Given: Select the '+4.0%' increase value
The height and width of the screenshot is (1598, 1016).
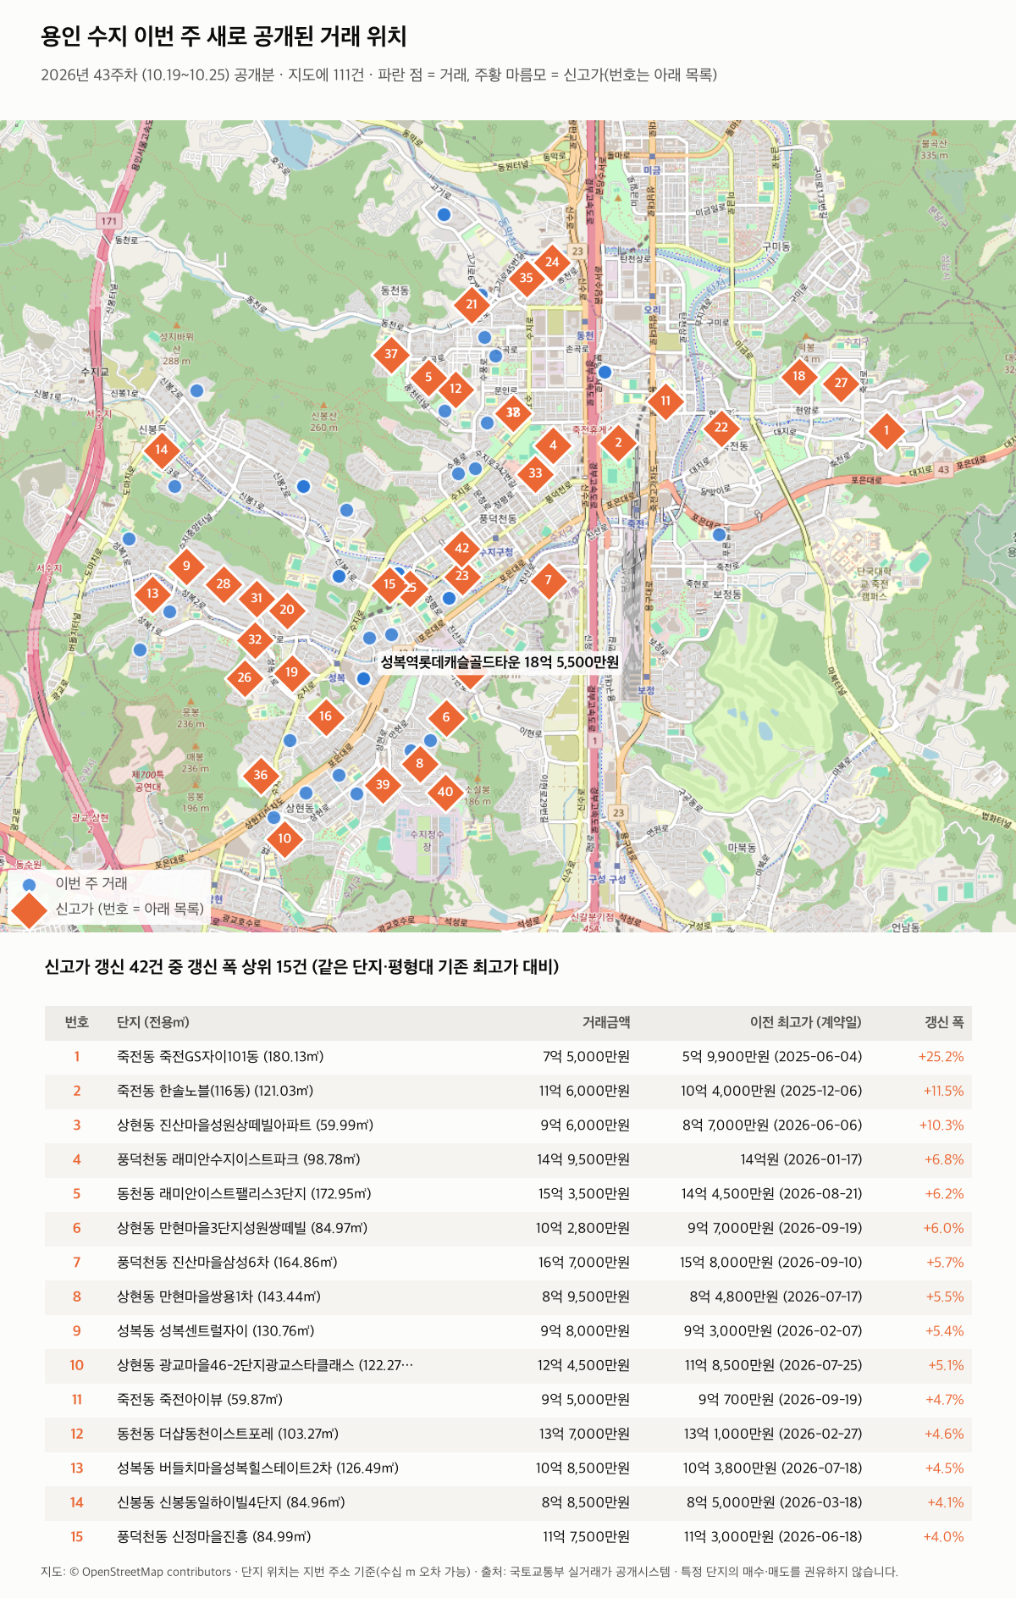Looking at the screenshot, I should tap(943, 1537).
